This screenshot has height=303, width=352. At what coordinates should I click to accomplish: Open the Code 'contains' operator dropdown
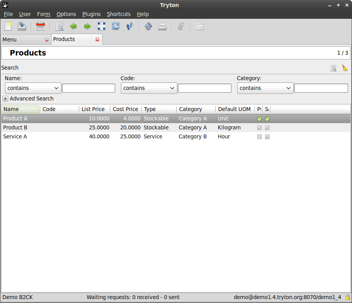tap(149, 88)
